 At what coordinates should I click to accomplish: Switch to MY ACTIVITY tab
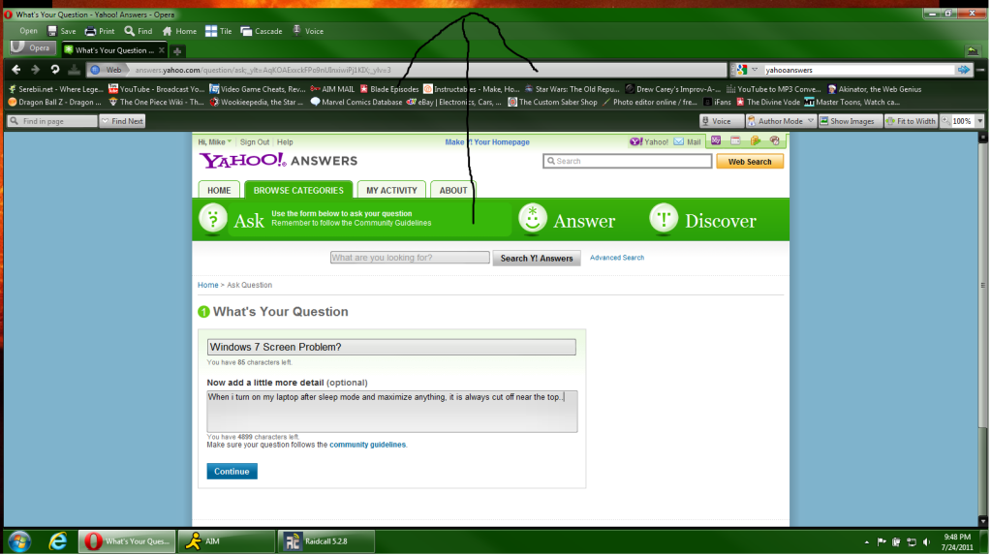[392, 190]
